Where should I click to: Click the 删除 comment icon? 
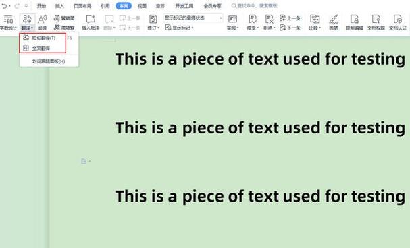point(109,20)
